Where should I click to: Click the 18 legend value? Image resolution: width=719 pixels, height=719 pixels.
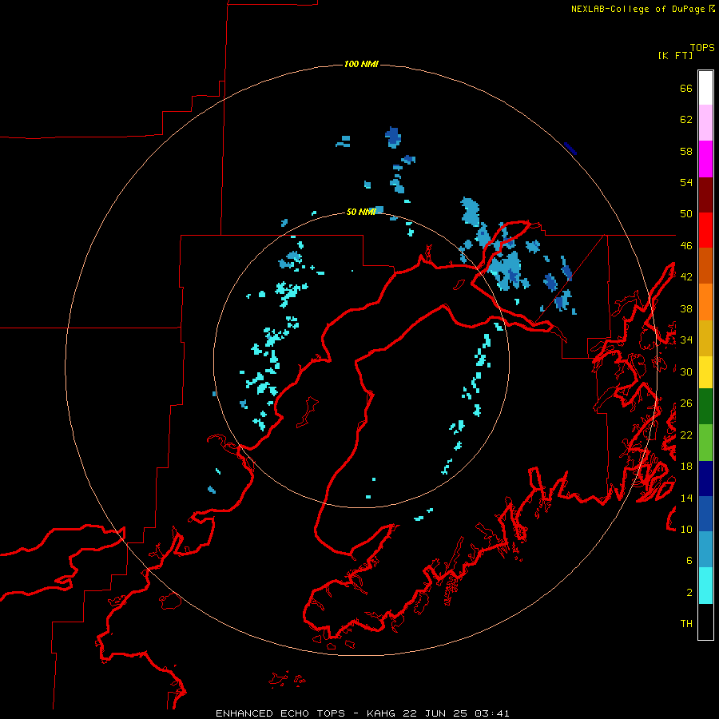(686, 467)
